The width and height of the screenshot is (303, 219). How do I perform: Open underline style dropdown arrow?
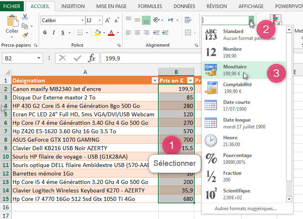69,33
